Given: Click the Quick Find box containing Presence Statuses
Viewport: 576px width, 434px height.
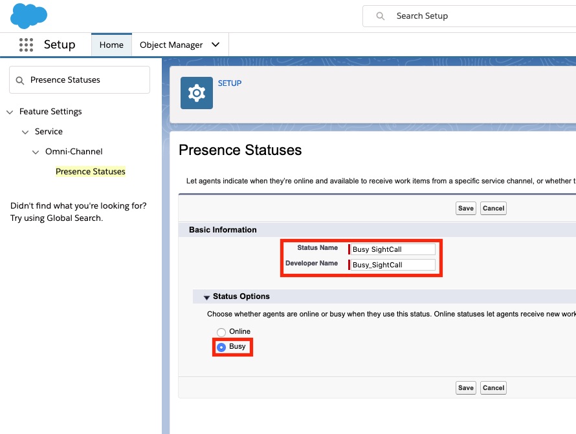Looking at the screenshot, I should click(x=80, y=79).
